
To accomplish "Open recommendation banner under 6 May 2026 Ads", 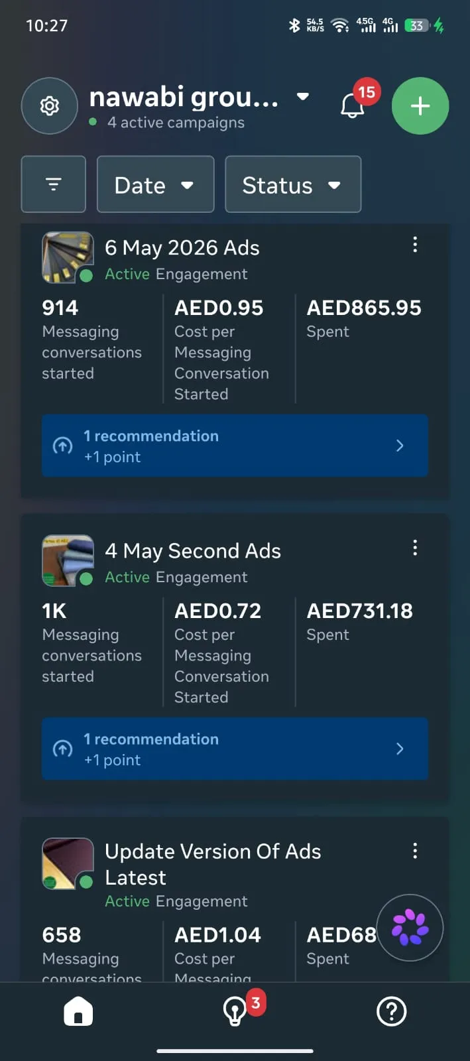I will pos(235,446).
